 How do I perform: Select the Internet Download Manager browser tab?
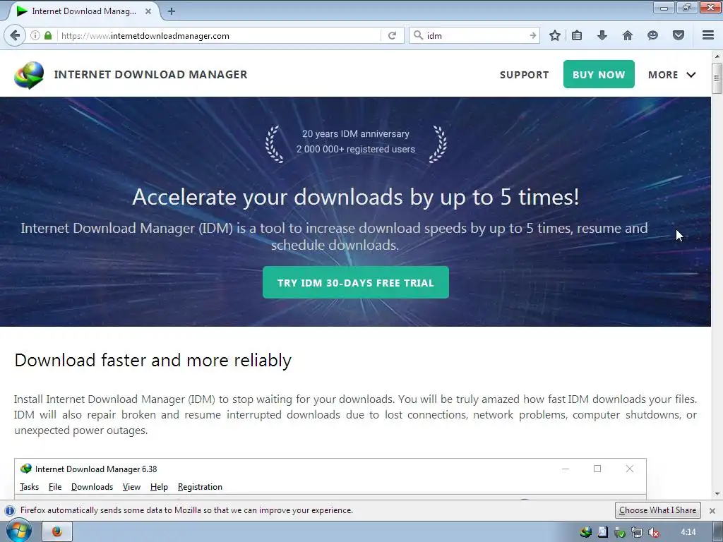tap(83, 11)
